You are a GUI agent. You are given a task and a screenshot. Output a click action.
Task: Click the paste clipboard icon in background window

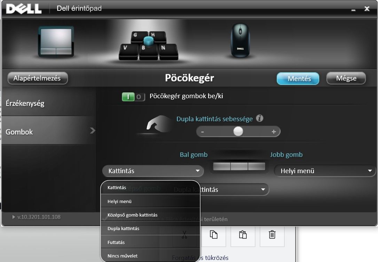(x=243, y=235)
